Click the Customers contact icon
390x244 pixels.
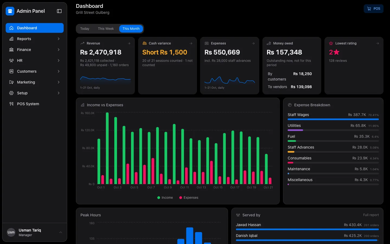click(x=11, y=71)
